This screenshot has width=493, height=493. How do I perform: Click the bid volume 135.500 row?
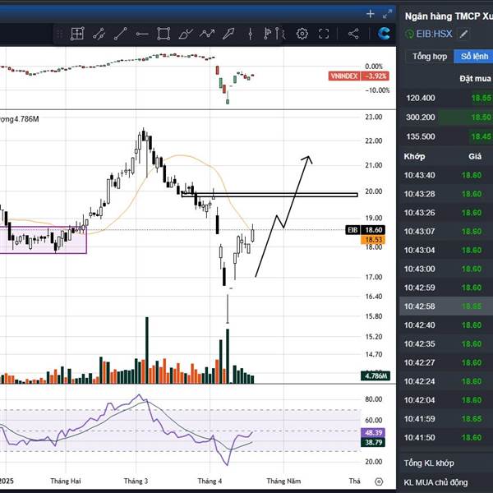pyautogui.click(x=446, y=136)
